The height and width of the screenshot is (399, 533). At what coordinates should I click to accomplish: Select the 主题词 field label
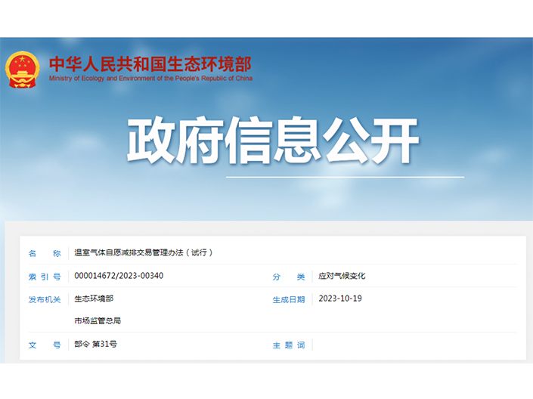(289, 345)
